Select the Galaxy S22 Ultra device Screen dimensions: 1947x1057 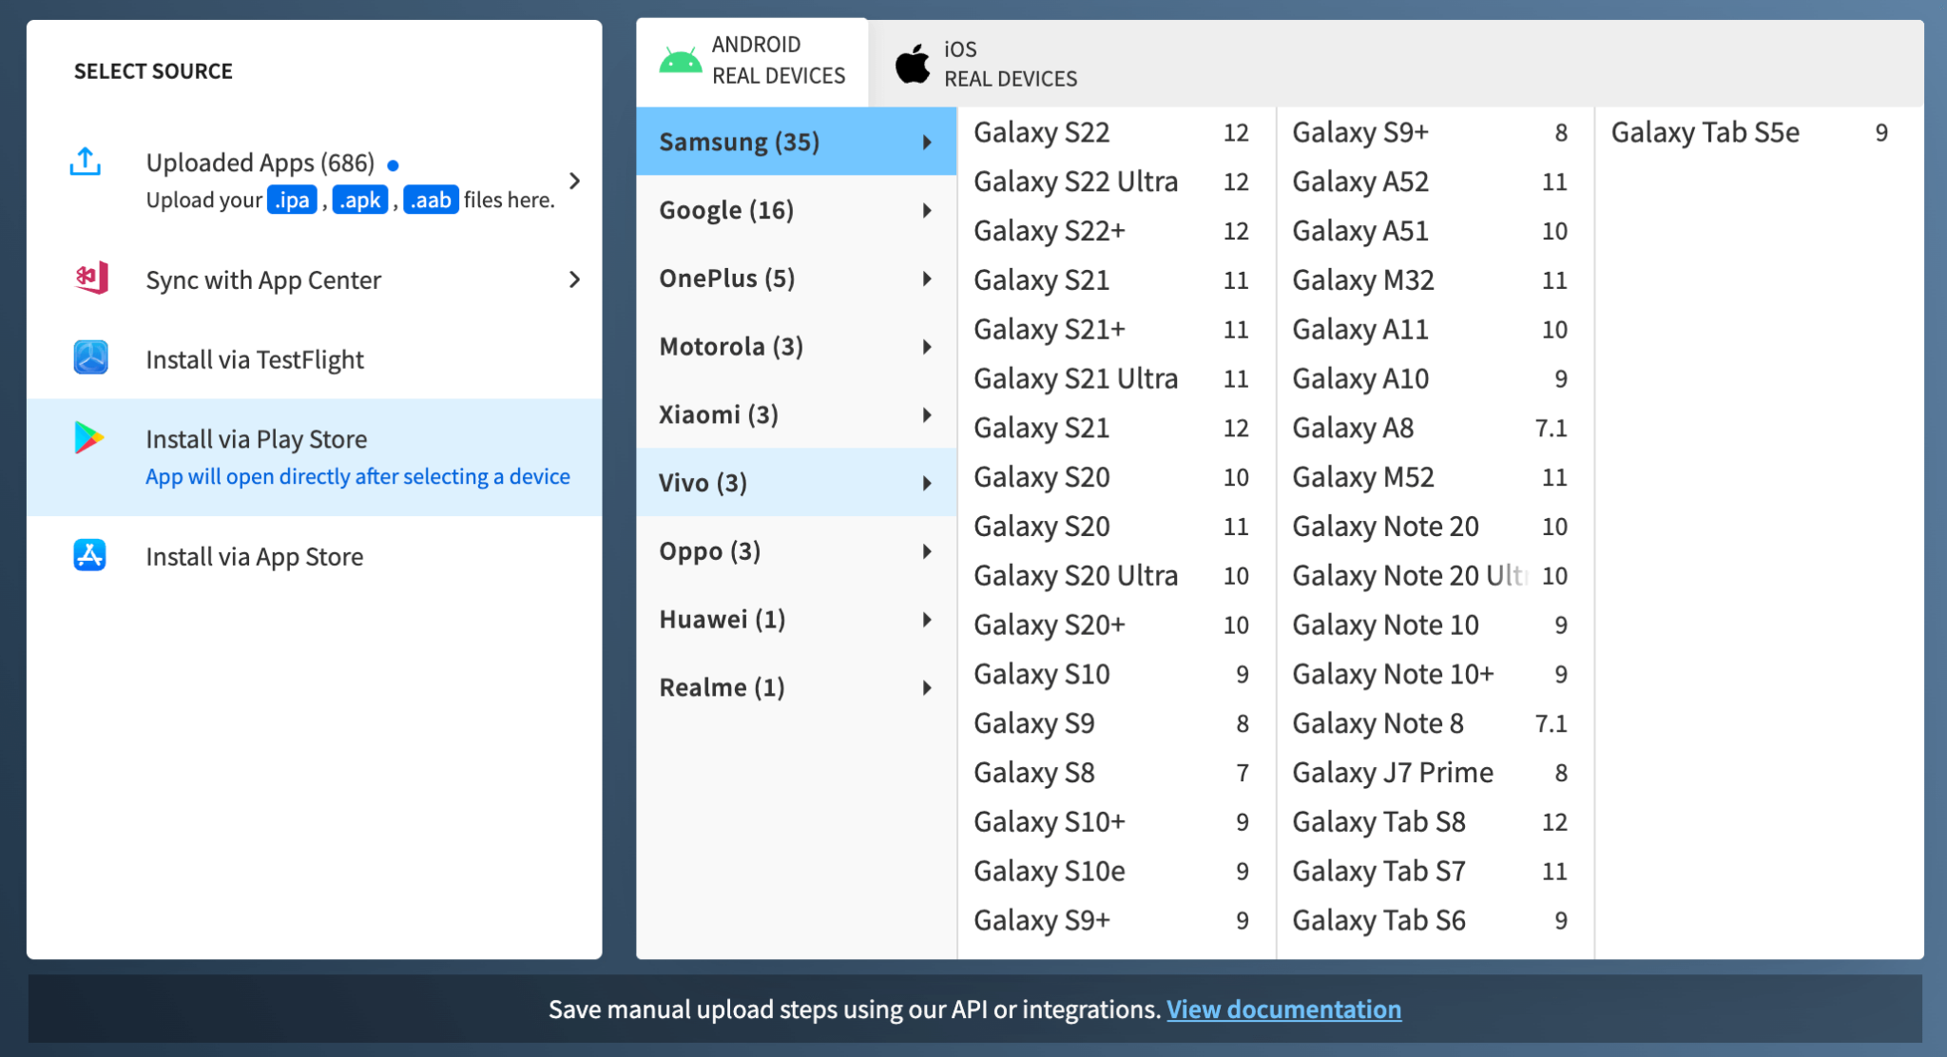click(1075, 181)
